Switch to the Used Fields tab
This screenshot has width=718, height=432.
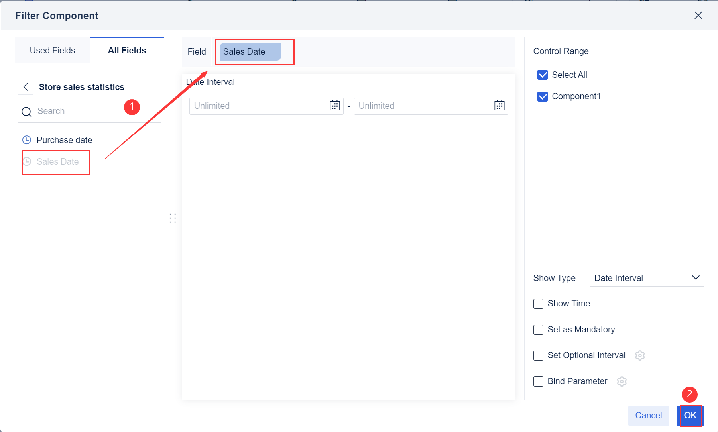(52, 50)
